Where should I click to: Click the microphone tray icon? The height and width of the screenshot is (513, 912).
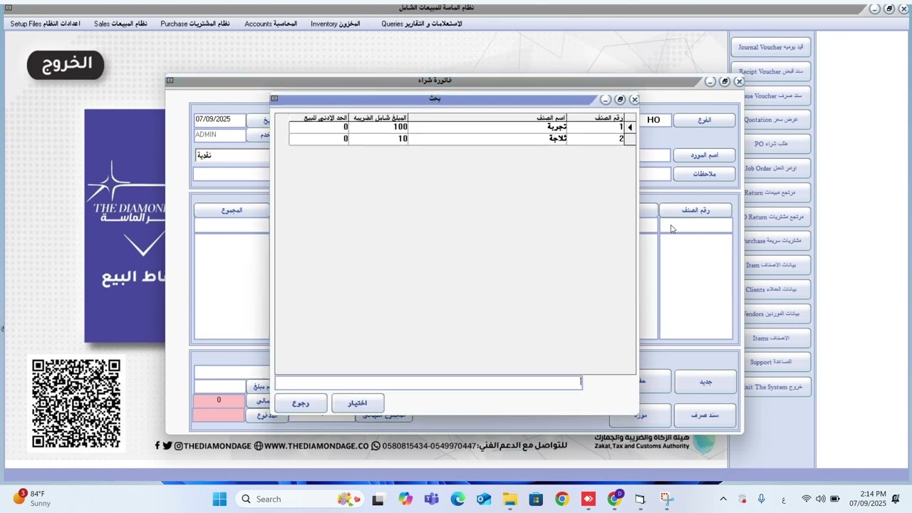click(x=761, y=499)
